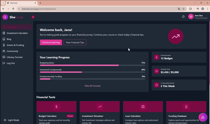This screenshot has width=210, height=124.
Task: Open the browser tab list dropdown
Action: 3,3
